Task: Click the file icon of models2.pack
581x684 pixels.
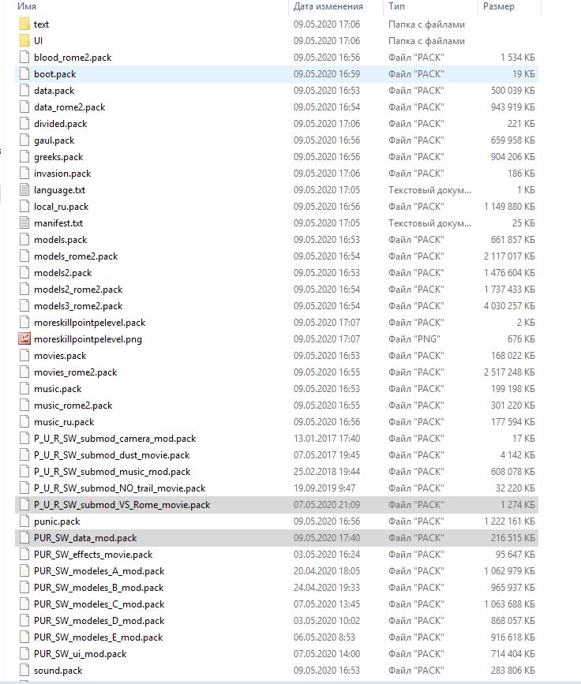Action: click(24, 273)
